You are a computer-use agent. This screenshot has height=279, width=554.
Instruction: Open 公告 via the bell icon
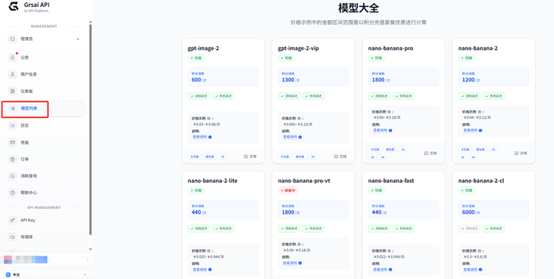click(x=13, y=58)
